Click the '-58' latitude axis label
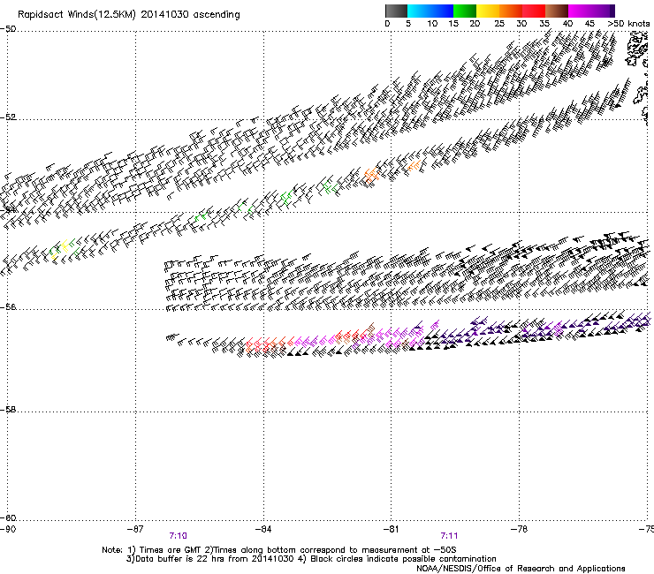This screenshot has height=574, width=654. (x=8, y=410)
